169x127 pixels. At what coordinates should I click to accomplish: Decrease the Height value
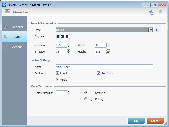click(x=108, y=53)
